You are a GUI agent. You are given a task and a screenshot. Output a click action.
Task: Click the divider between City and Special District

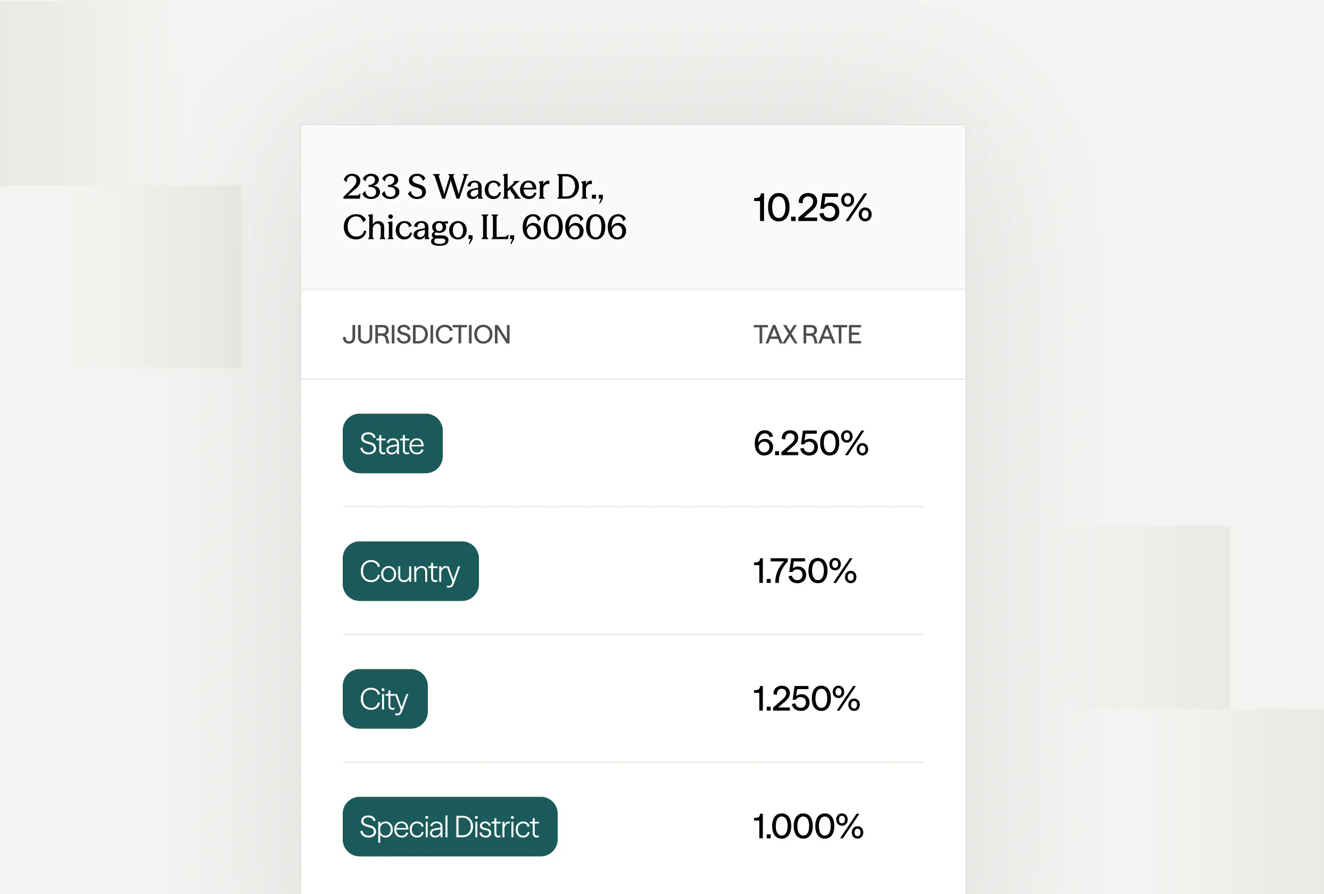coord(632,762)
